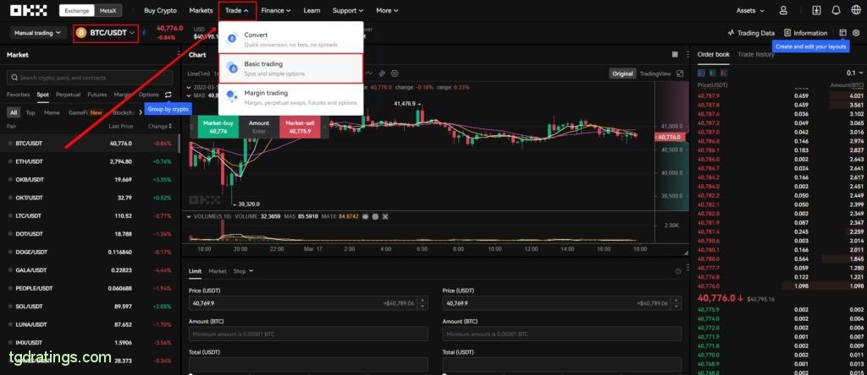Open the chart settings hexagon icon
This screenshot has width=867, height=375.
tap(395, 73)
